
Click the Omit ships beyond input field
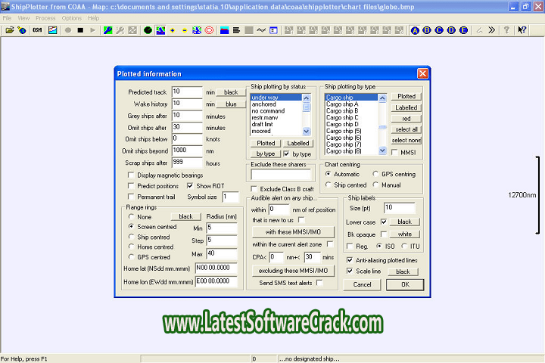188,150
